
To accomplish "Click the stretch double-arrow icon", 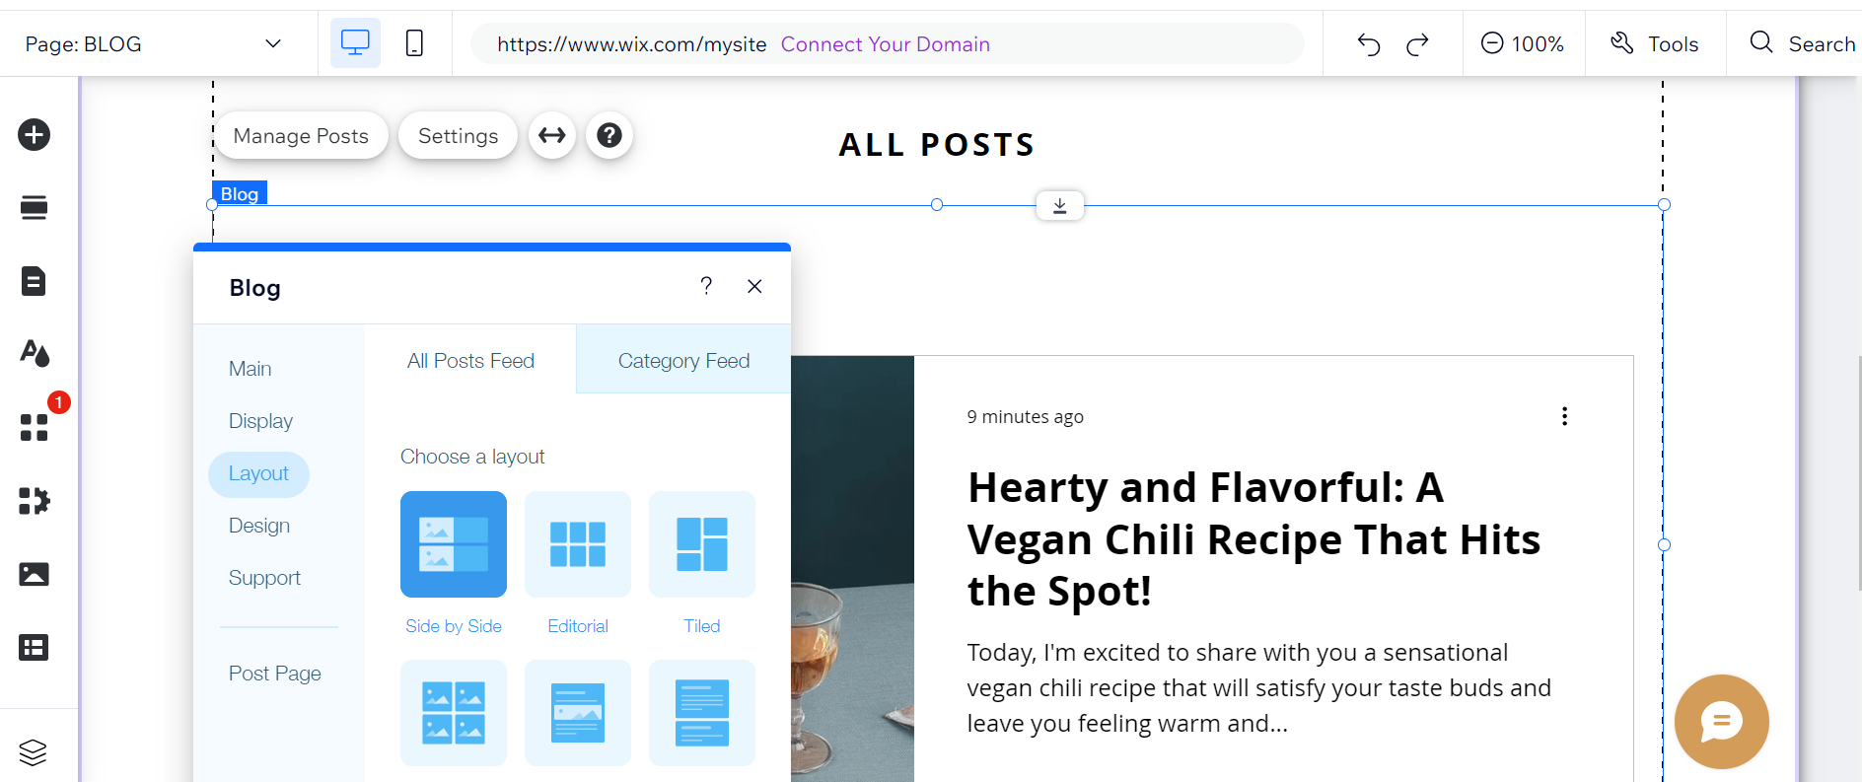I will pyautogui.click(x=552, y=135).
